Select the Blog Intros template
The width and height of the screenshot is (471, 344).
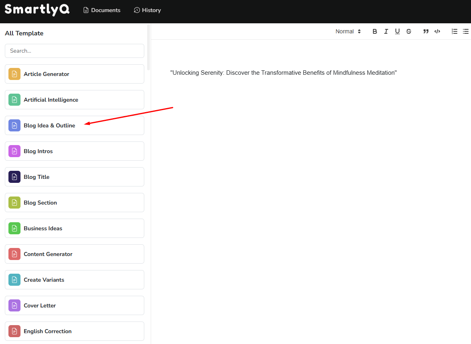[74, 151]
